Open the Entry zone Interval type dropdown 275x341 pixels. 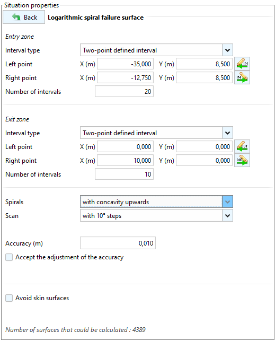[156, 50]
